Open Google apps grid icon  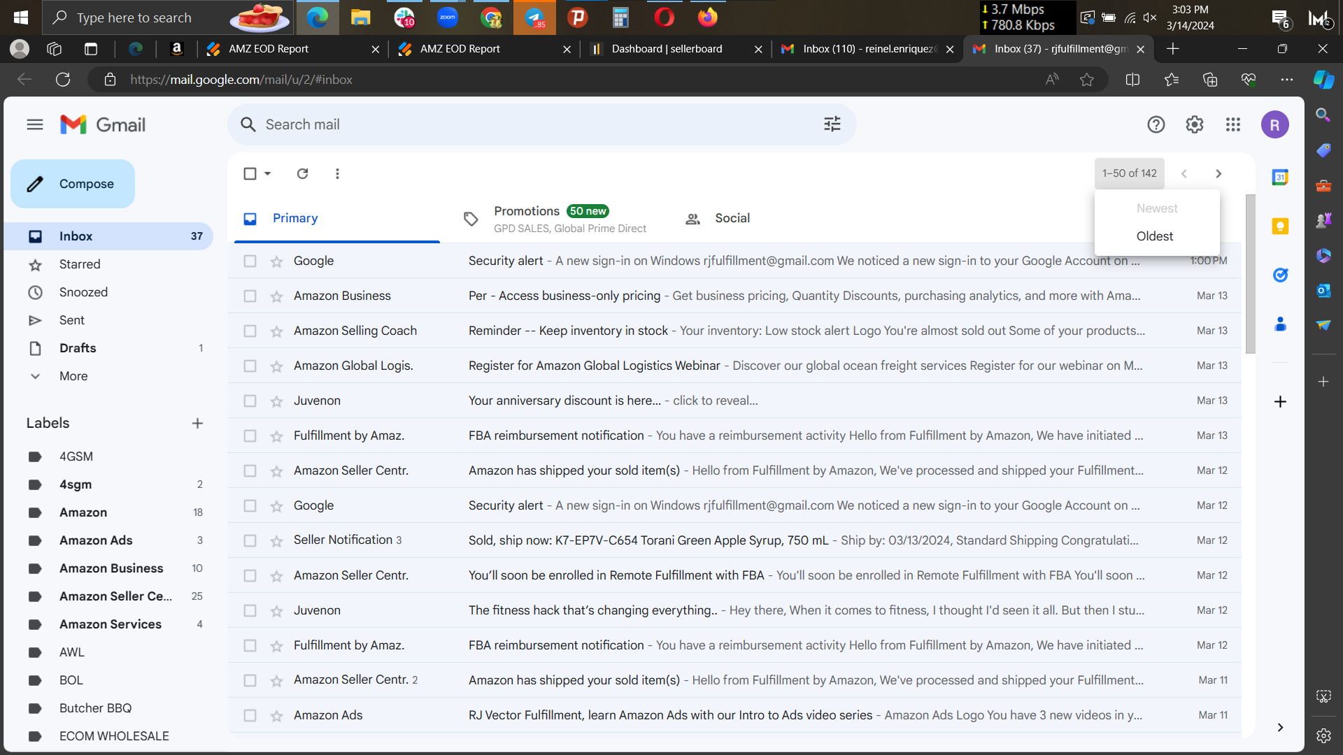(x=1233, y=124)
